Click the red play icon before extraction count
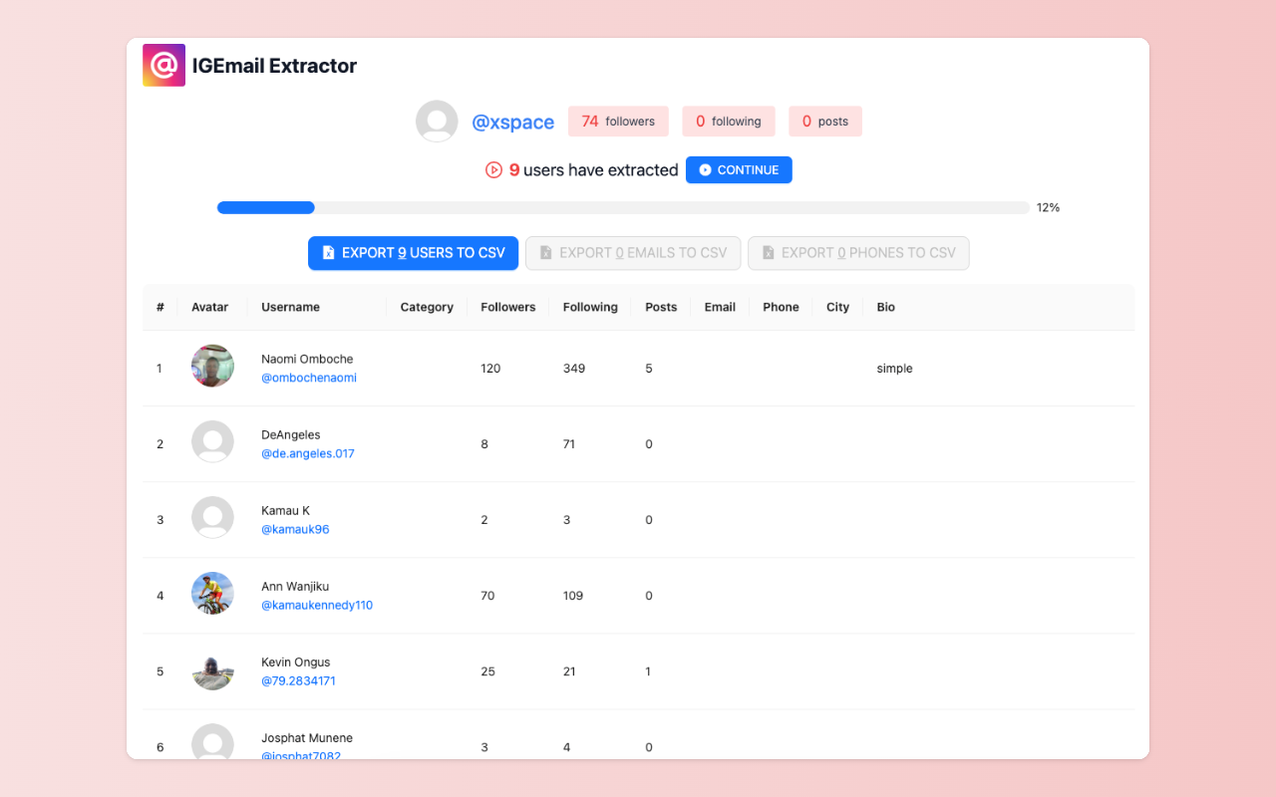1276x797 pixels. (x=493, y=169)
